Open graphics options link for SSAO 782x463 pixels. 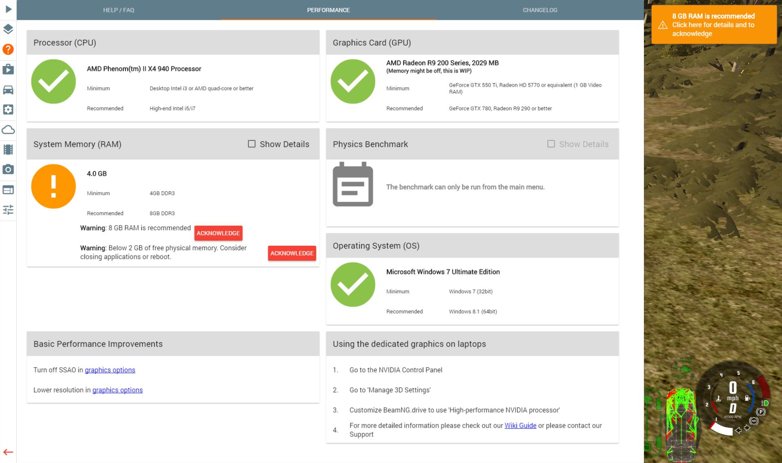[x=110, y=370]
